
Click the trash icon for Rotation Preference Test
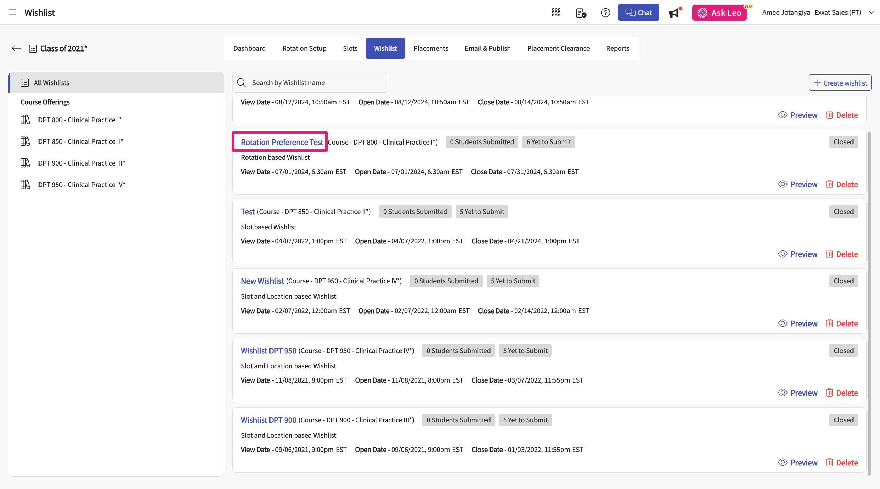(x=829, y=184)
